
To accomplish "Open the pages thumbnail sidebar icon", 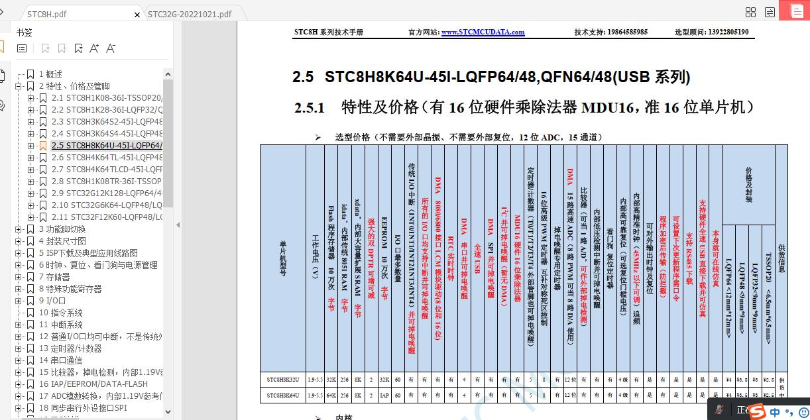I will point(2,76).
